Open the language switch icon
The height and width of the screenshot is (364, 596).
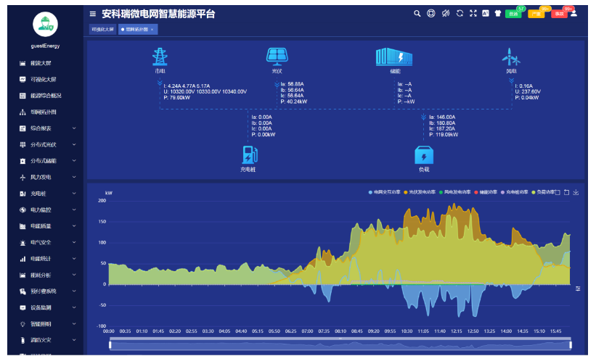[486, 13]
